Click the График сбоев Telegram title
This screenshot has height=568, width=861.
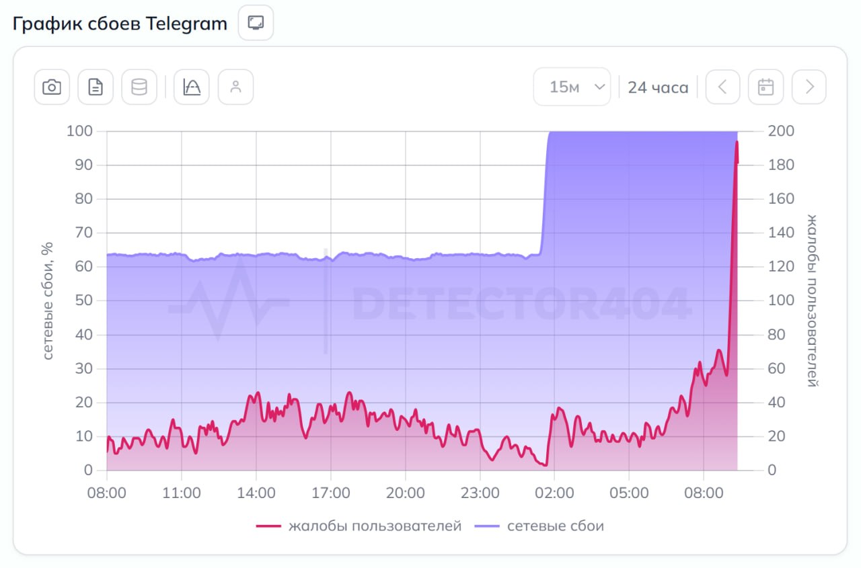click(x=120, y=24)
